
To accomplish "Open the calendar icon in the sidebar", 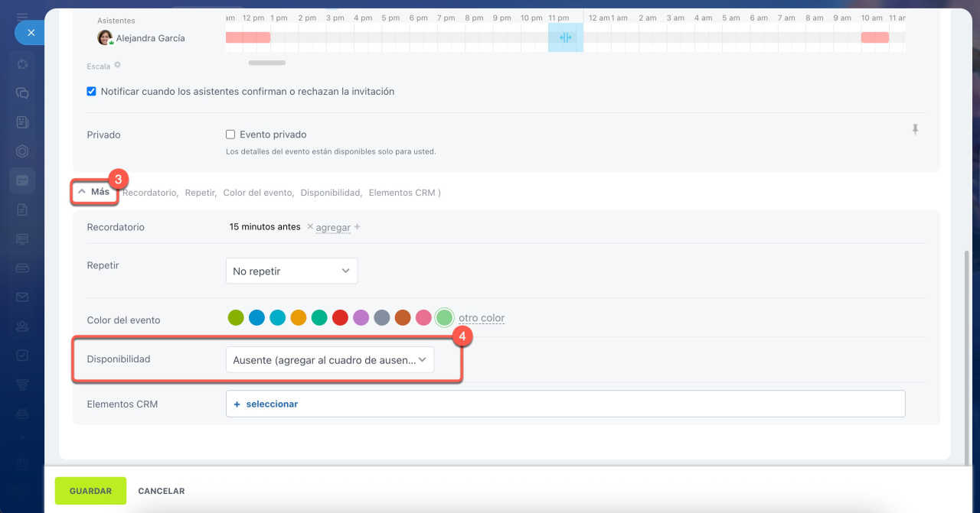I will pyautogui.click(x=23, y=180).
